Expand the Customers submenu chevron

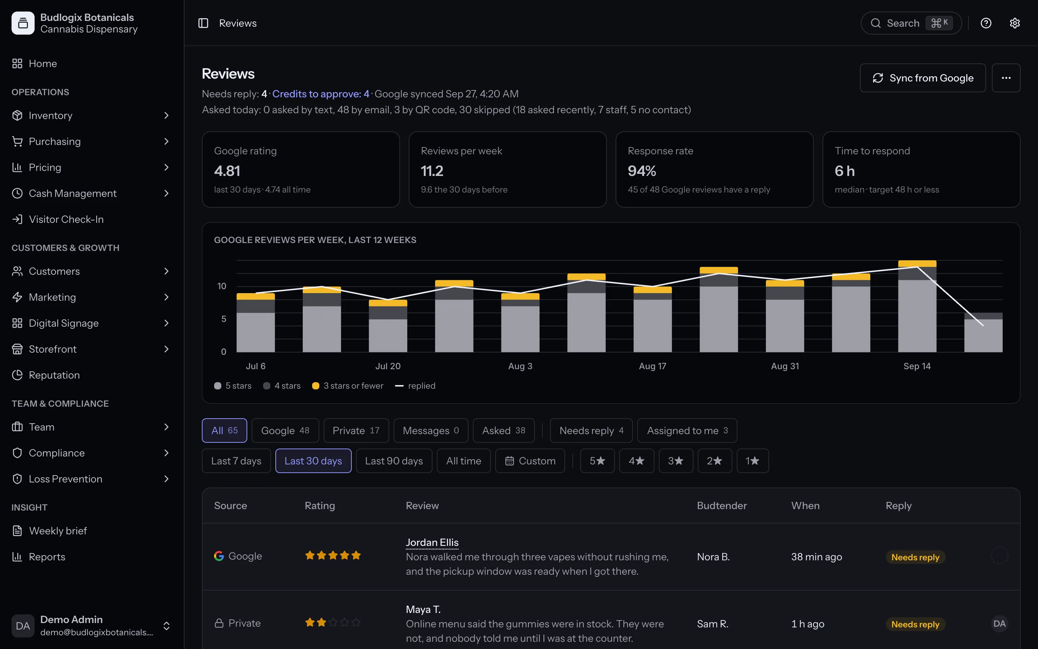click(167, 271)
